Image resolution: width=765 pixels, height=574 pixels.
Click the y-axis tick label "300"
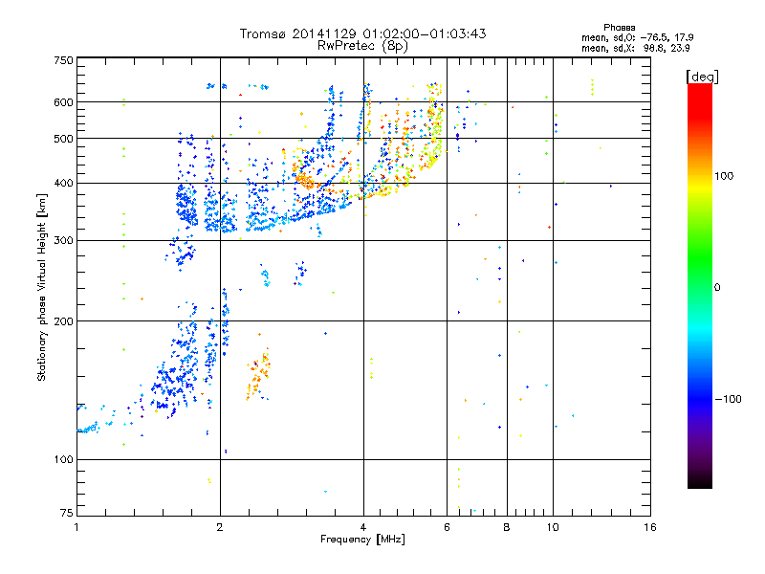click(63, 241)
